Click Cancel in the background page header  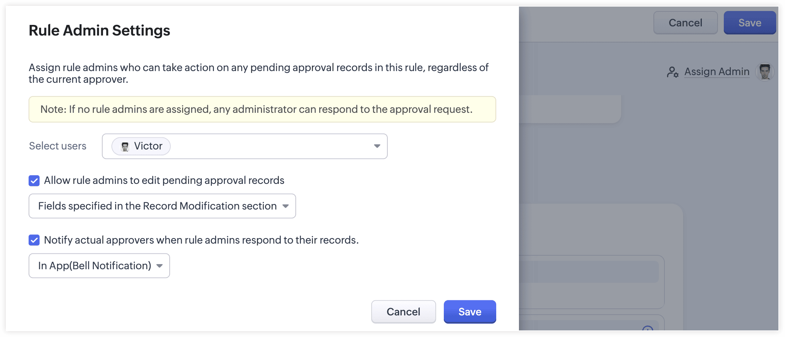(x=685, y=23)
